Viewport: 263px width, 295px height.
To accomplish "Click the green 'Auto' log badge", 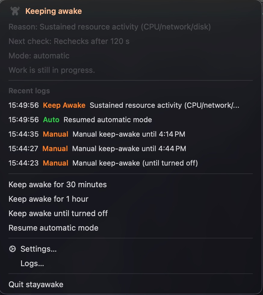I will (x=51, y=120).
